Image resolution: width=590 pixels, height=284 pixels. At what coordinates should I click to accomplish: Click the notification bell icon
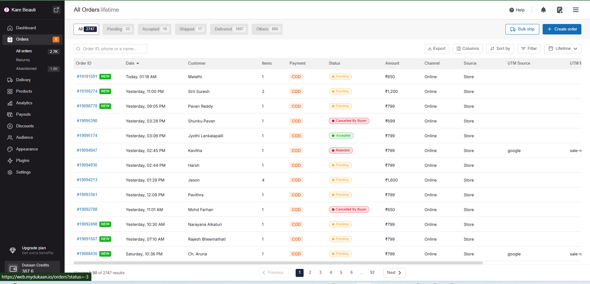pos(543,10)
